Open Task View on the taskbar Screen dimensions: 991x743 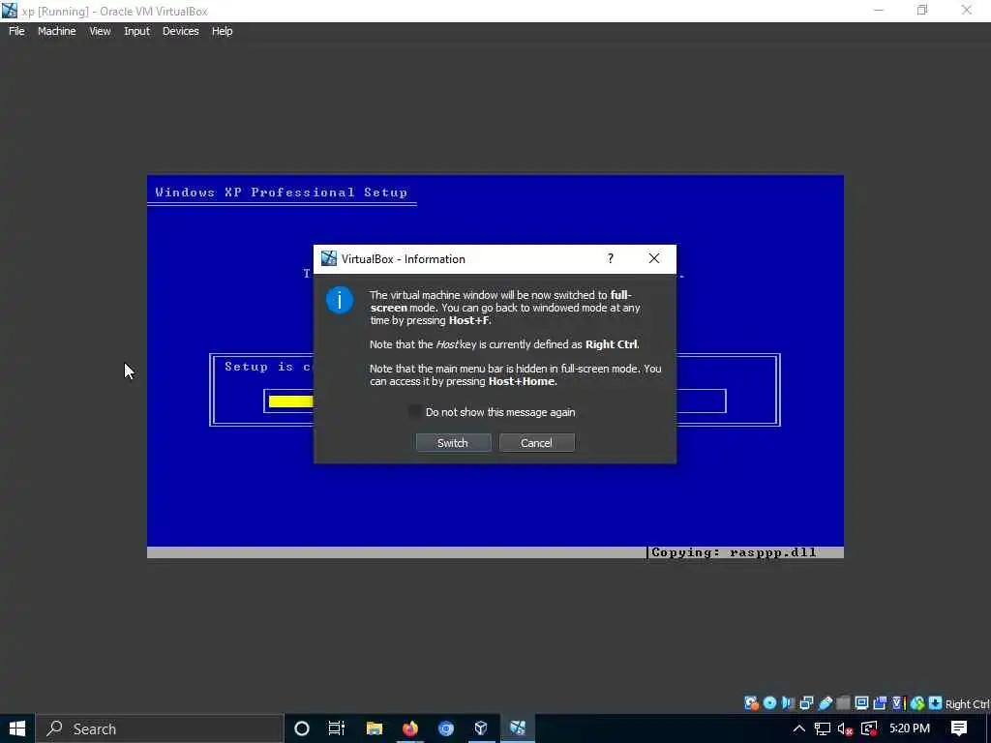[337, 728]
